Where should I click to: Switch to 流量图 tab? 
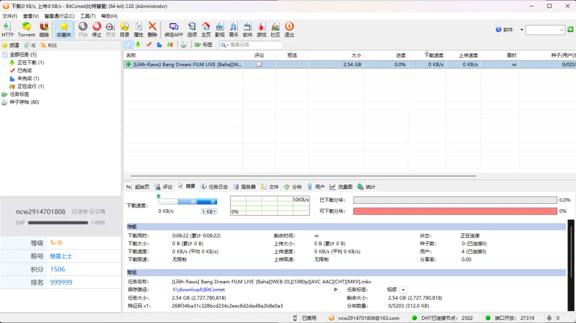(341, 187)
